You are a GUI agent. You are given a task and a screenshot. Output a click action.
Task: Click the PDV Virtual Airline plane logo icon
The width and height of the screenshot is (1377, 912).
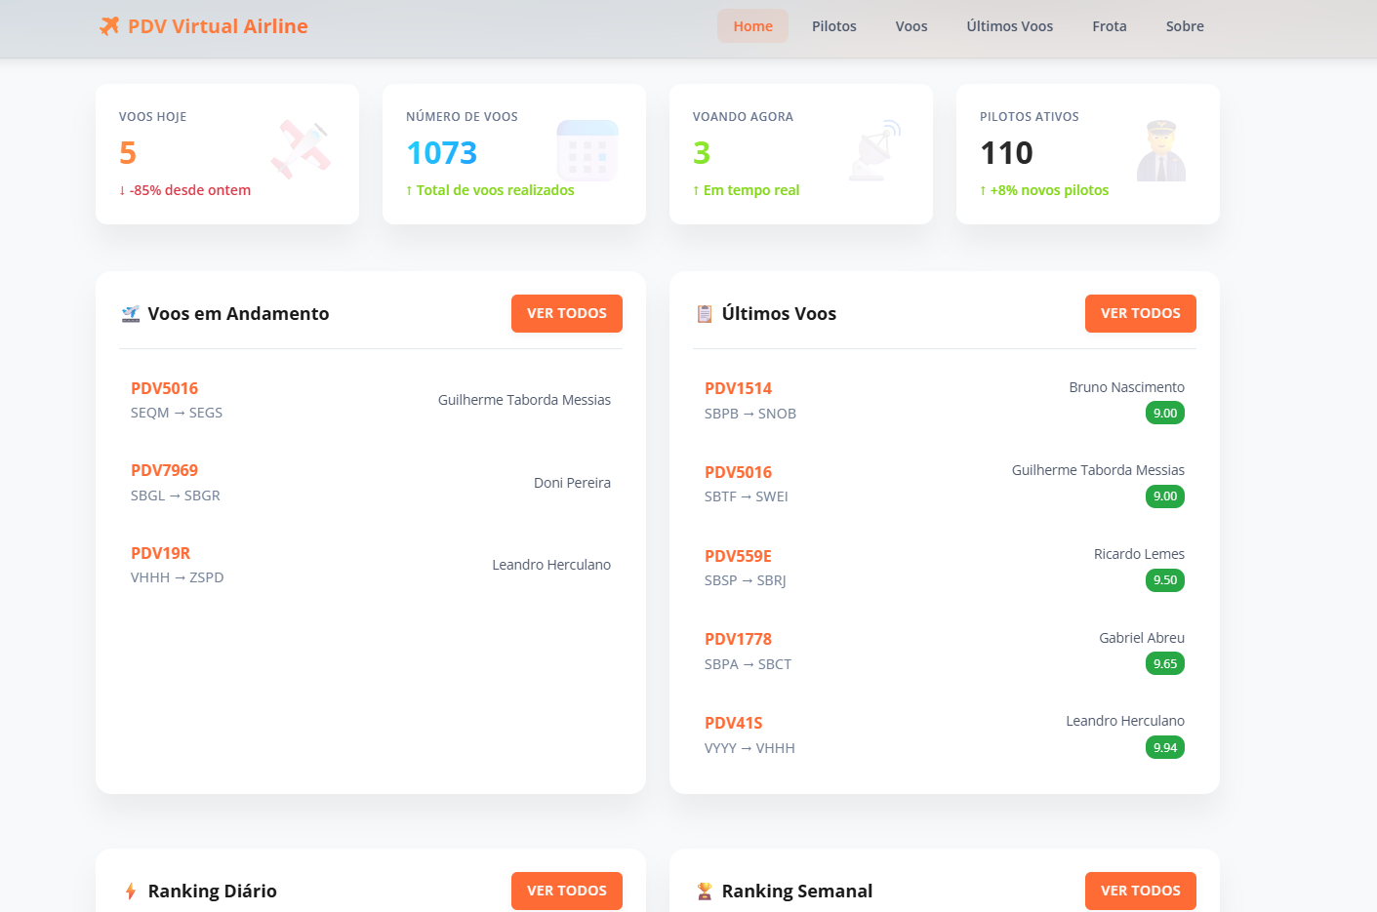(x=109, y=26)
